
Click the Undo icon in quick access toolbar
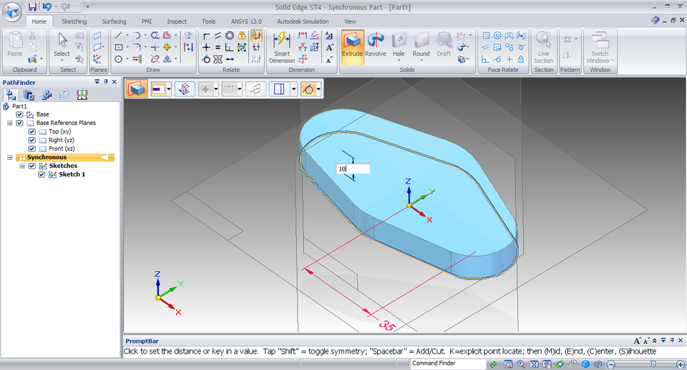(47, 6)
